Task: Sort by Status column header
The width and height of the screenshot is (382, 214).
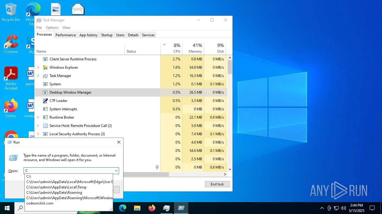Action: coord(142,49)
